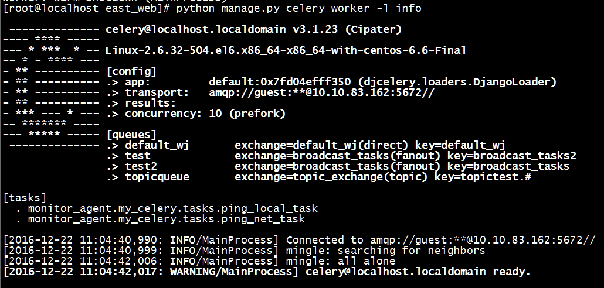This screenshot has height=288, width=604.
Task: Click the "mingle: searching for neighbors" log message
Action: [386, 251]
